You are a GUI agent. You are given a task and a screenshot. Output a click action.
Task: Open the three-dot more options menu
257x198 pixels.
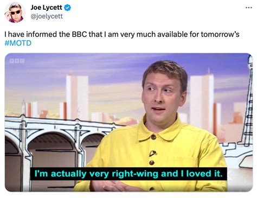249,8
